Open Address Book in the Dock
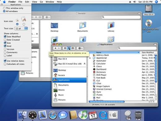Viewport: 161px width, 121px height. pos(73,115)
